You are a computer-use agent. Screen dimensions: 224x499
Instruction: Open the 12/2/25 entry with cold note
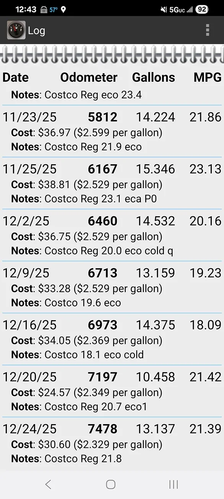pyautogui.click(x=112, y=235)
